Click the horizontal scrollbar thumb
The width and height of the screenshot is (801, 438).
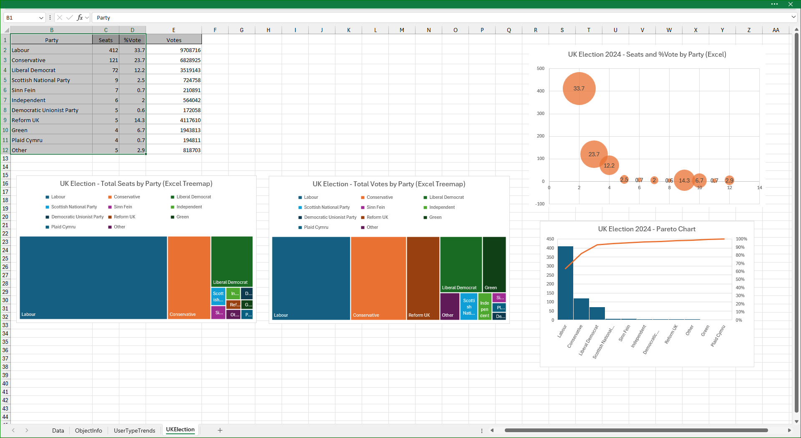coord(636,430)
